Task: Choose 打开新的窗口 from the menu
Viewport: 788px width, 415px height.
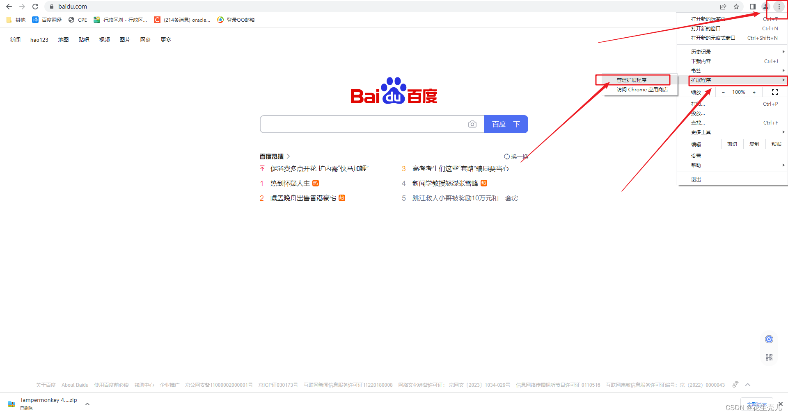Action: pos(732,28)
